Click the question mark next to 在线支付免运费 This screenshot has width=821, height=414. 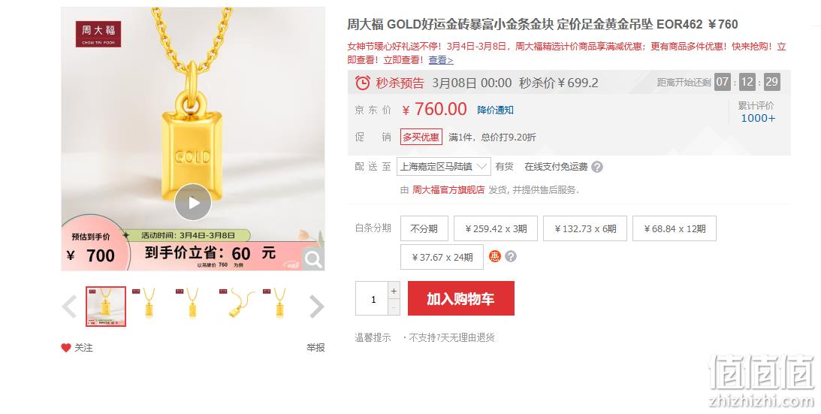point(597,167)
